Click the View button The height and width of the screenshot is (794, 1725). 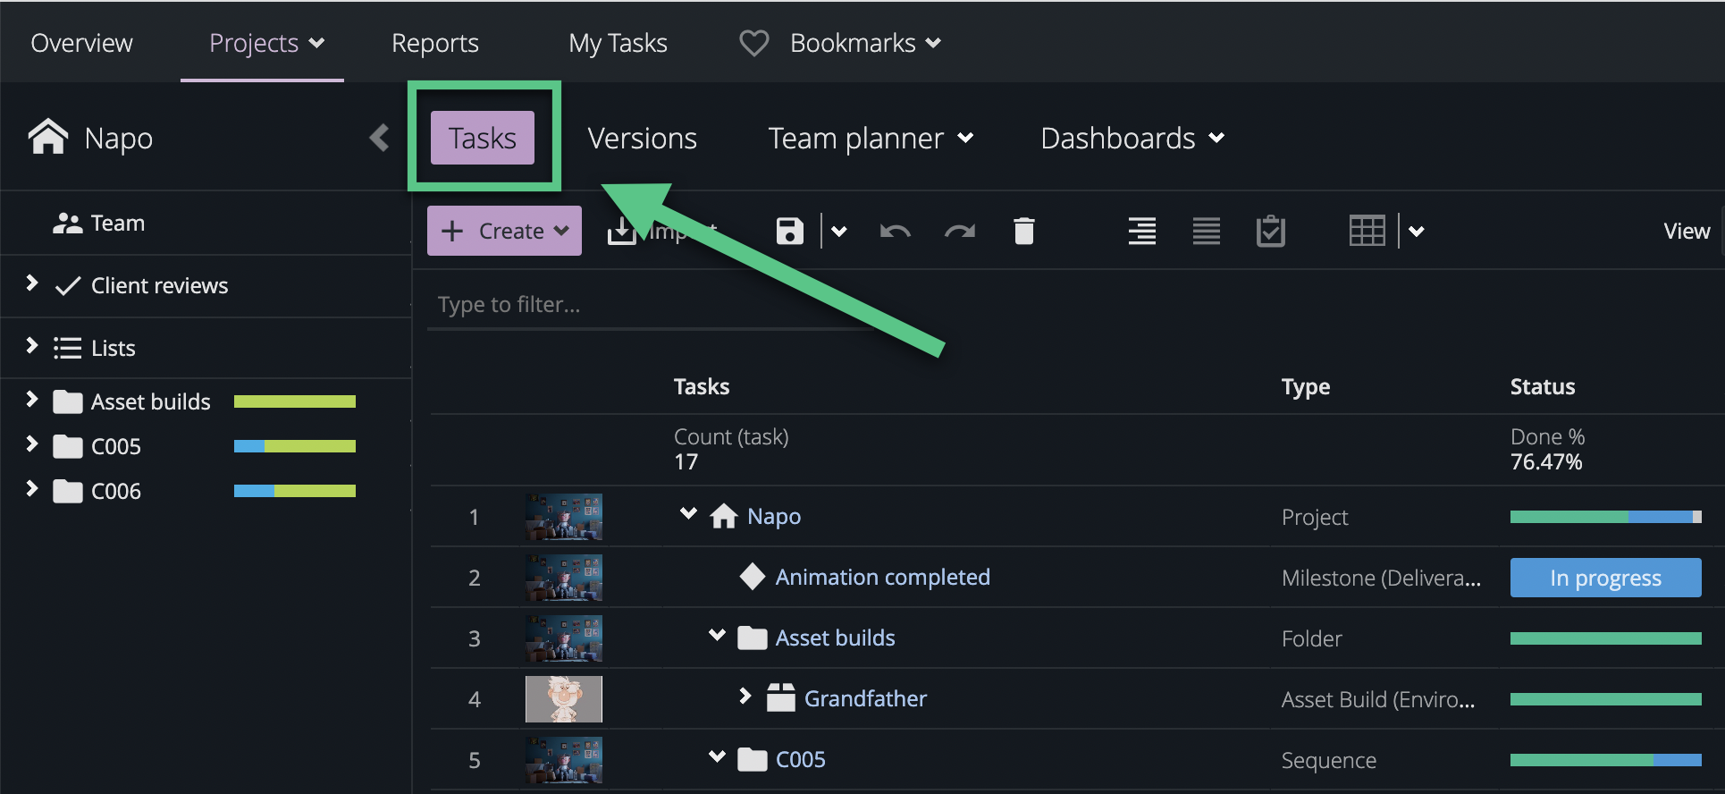1687,231
